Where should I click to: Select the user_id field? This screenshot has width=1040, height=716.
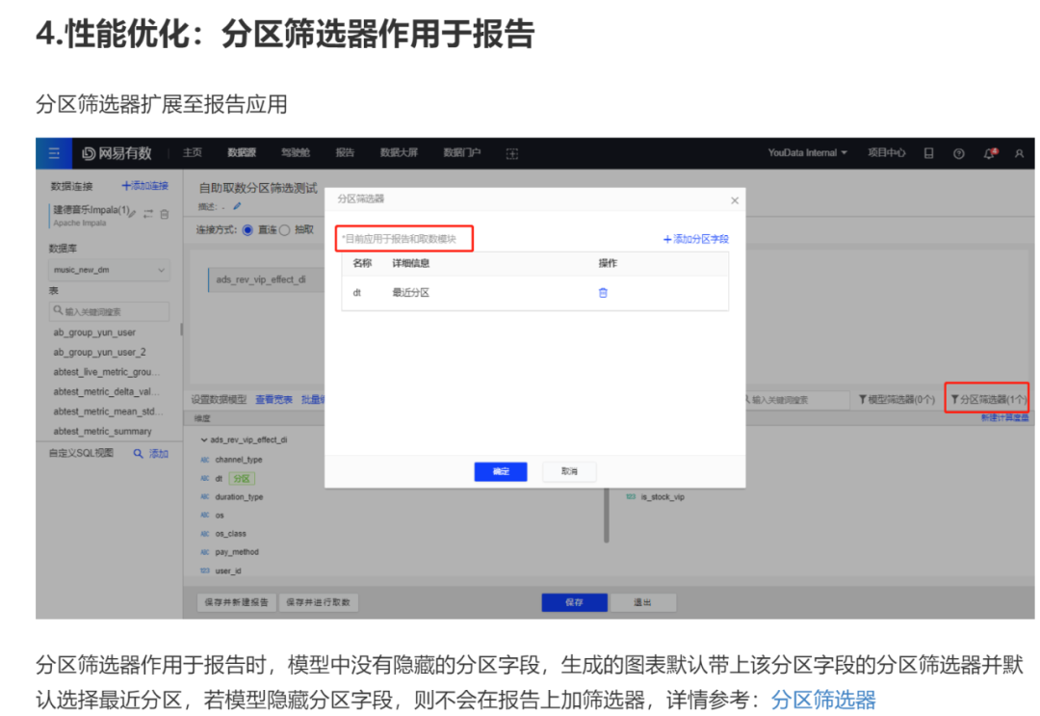[228, 571]
